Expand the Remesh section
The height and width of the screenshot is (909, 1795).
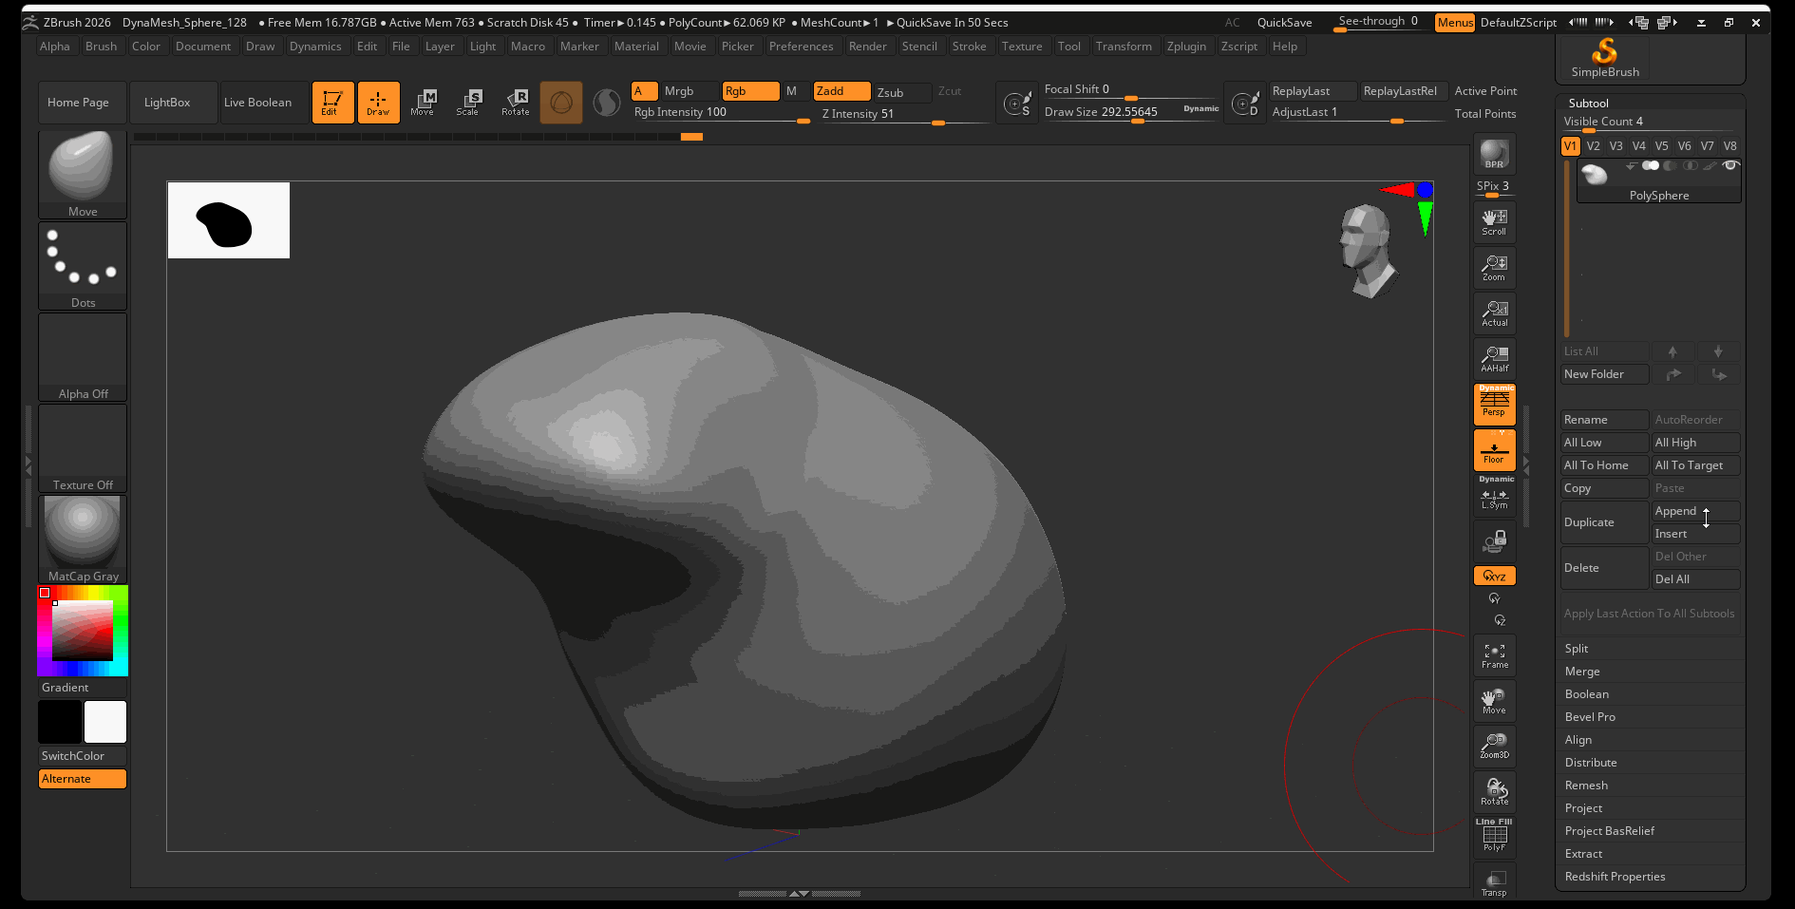point(1586,786)
